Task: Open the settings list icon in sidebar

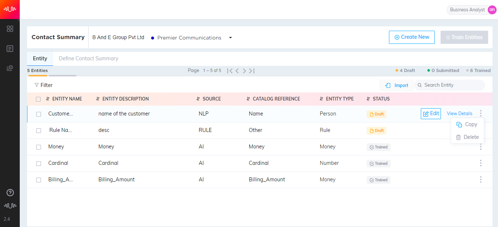Action: 10,68
